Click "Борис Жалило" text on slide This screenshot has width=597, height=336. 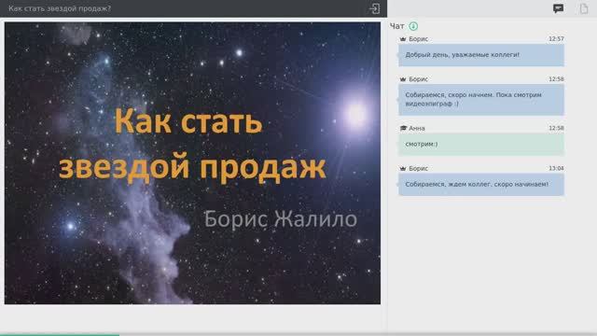coord(281,219)
